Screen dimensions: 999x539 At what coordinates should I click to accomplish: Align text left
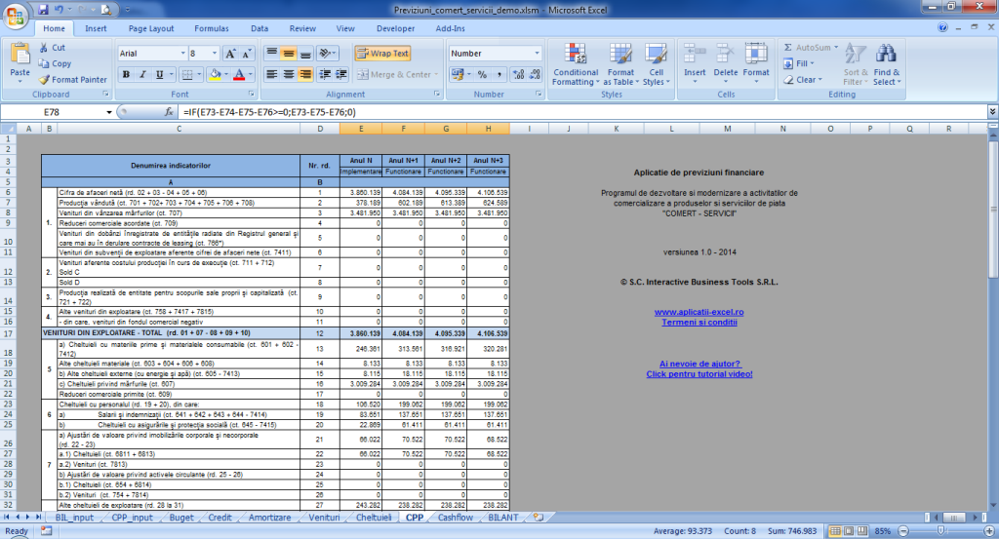pos(271,74)
